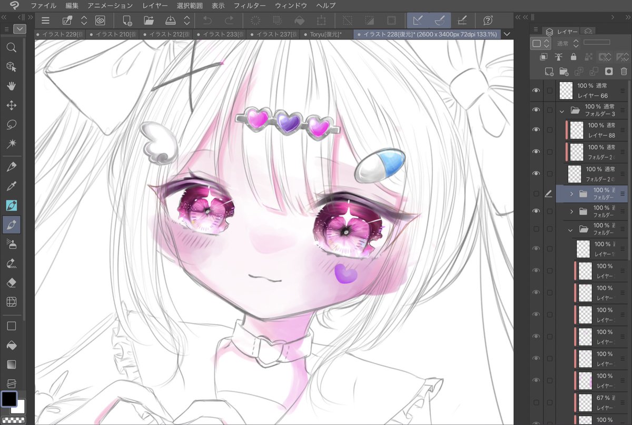Open the ファイル menu
632x425 pixels.
[x=42, y=5]
